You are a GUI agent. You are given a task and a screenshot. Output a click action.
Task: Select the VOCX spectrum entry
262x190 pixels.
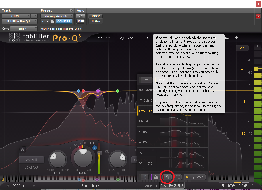click(x=172, y=153)
